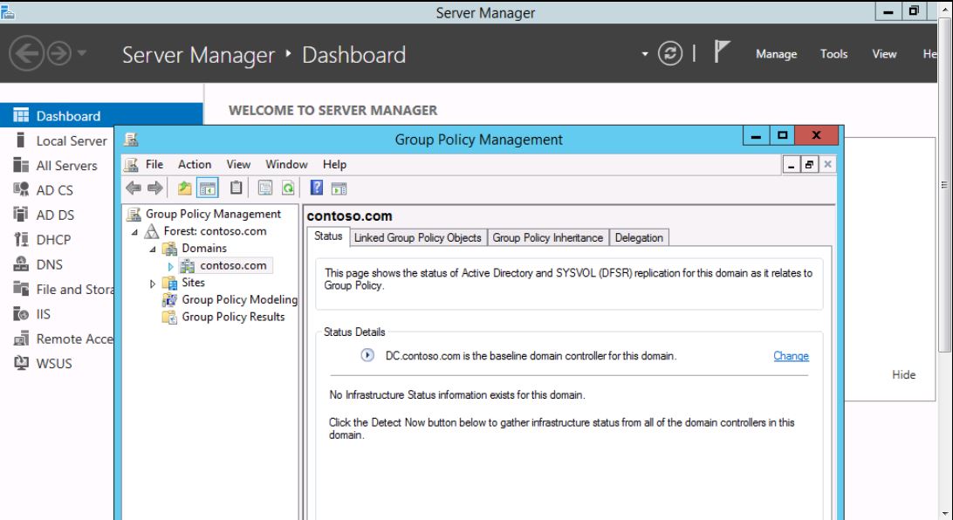Viewport: 953px width, 520px height.
Task: Open Server Manager notifications flag
Action: click(721, 52)
